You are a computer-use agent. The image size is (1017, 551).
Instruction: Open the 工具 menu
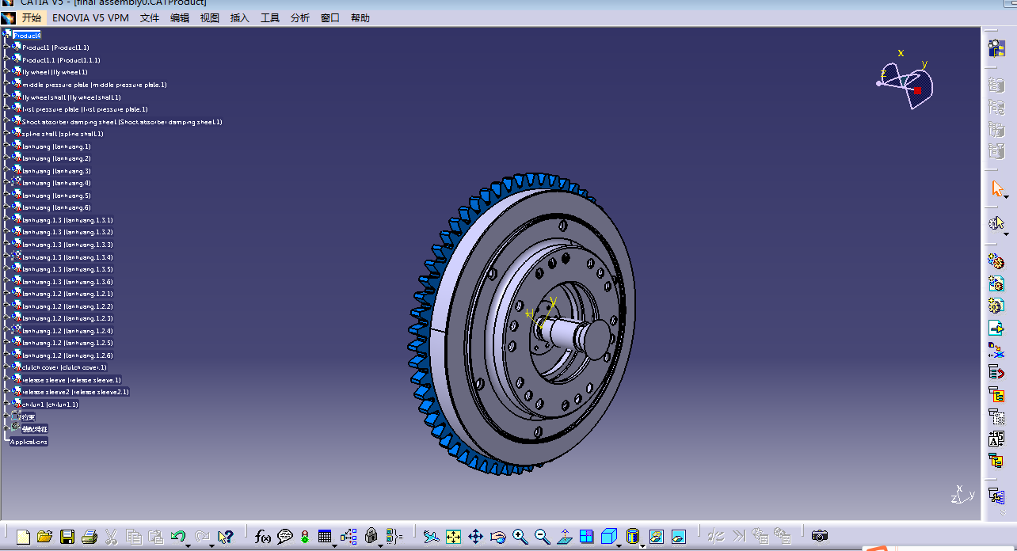[270, 17]
